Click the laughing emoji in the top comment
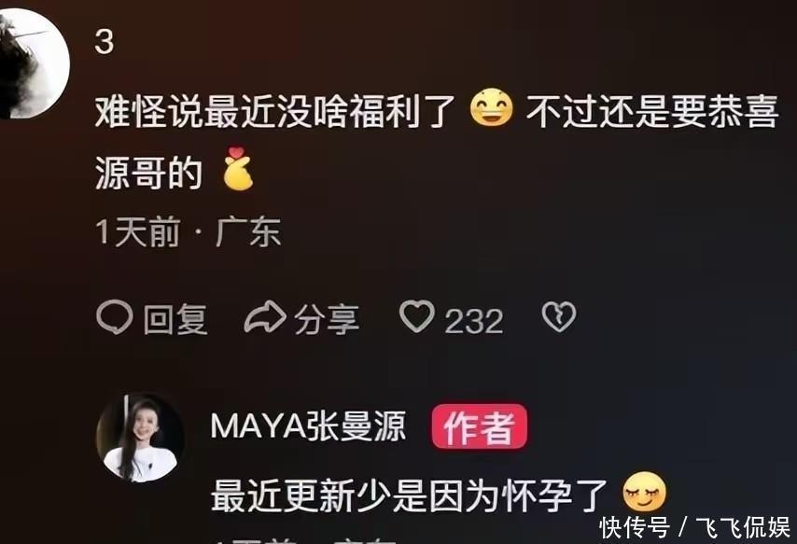This screenshot has width=797, height=544. pyautogui.click(x=491, y=108)
